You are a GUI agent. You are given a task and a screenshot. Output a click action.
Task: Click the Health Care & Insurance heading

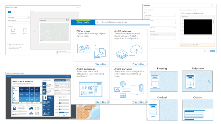(23, 81)
